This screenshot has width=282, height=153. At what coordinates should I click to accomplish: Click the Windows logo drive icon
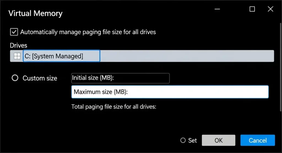[x=17, y=56]
